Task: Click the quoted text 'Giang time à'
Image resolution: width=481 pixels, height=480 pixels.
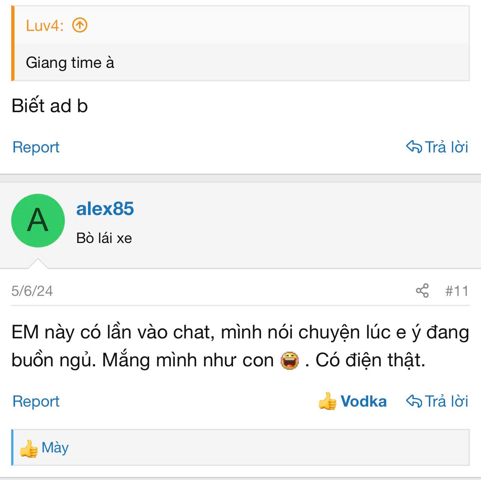Action: [x=70, y=63]
